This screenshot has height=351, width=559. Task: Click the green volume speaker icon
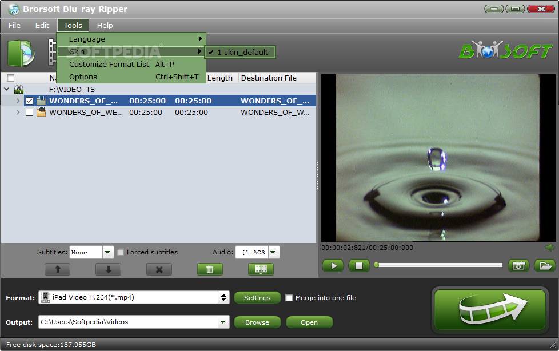tap(550, 248)
